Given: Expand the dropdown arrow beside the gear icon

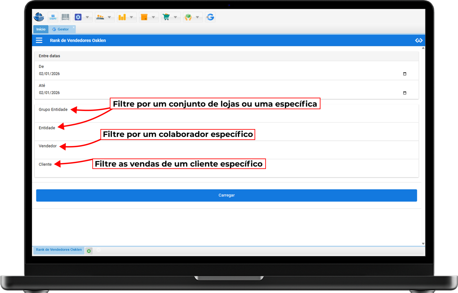Looking at the screenshot, I should click(x=88, y=17).
